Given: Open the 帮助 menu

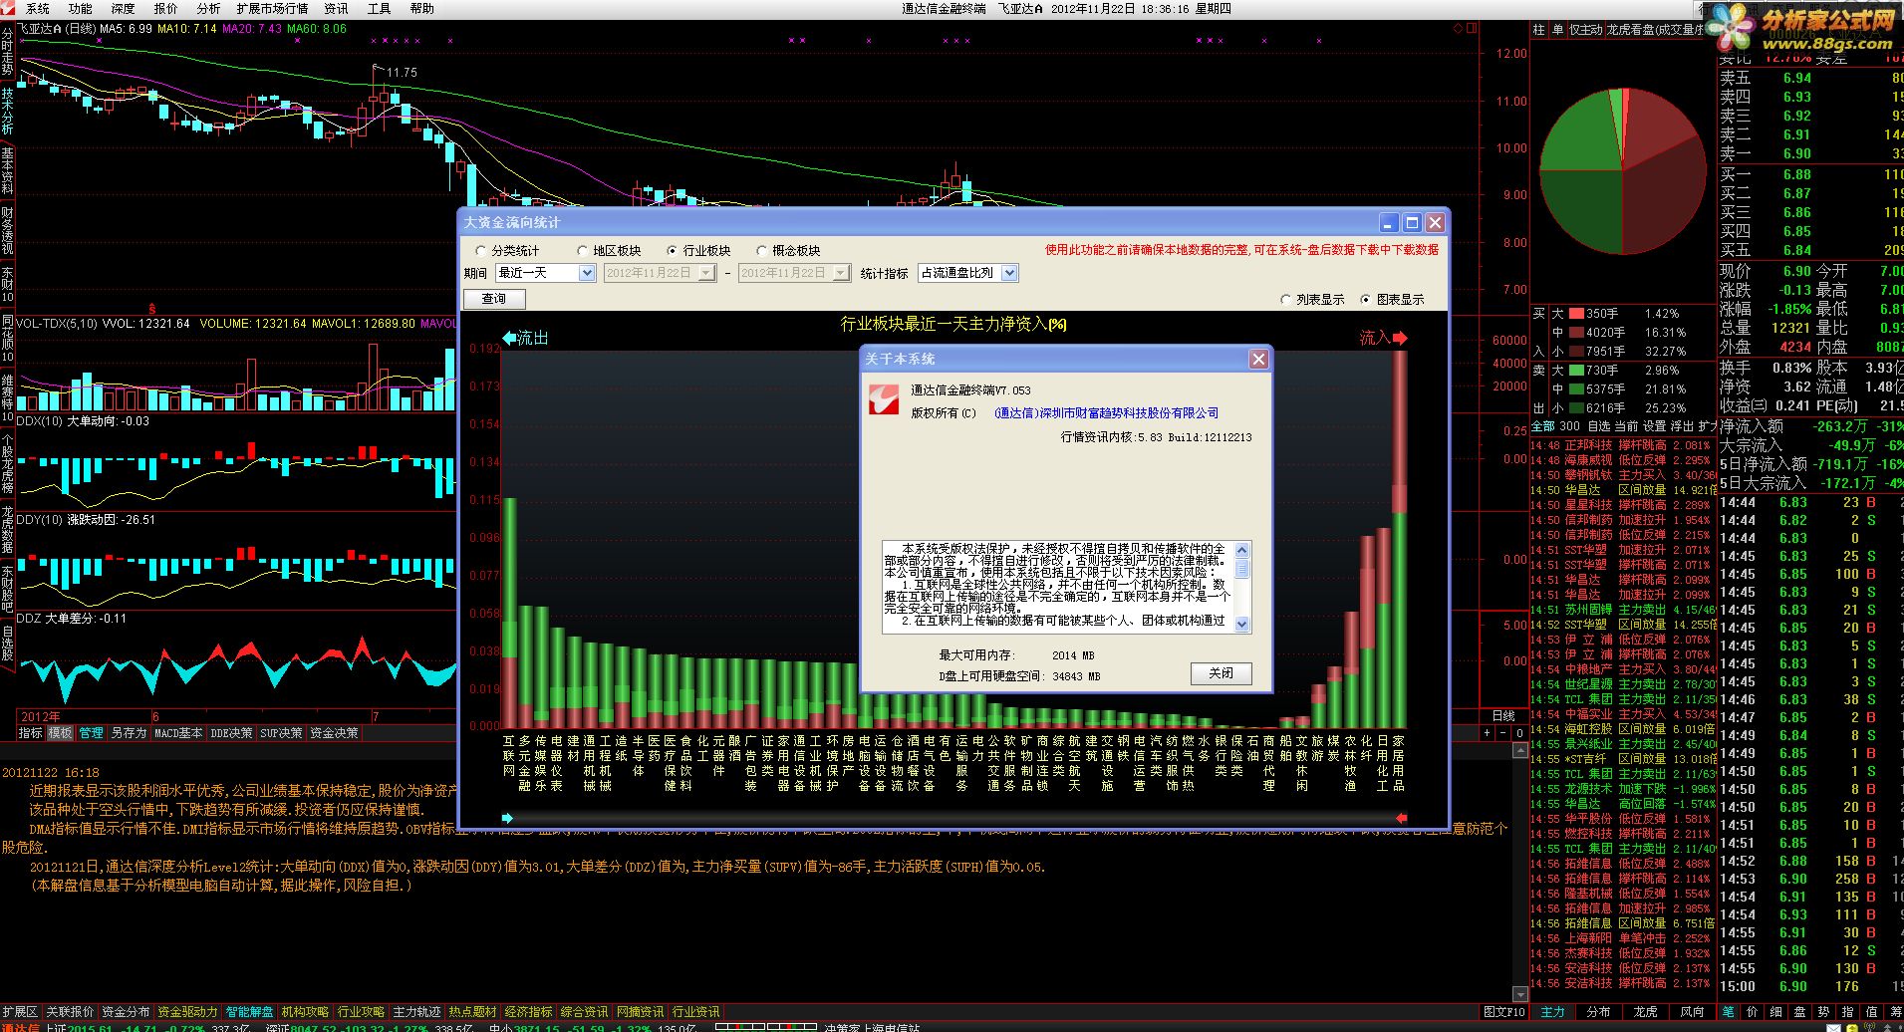Looking at the screenshot, I should 421,8.
